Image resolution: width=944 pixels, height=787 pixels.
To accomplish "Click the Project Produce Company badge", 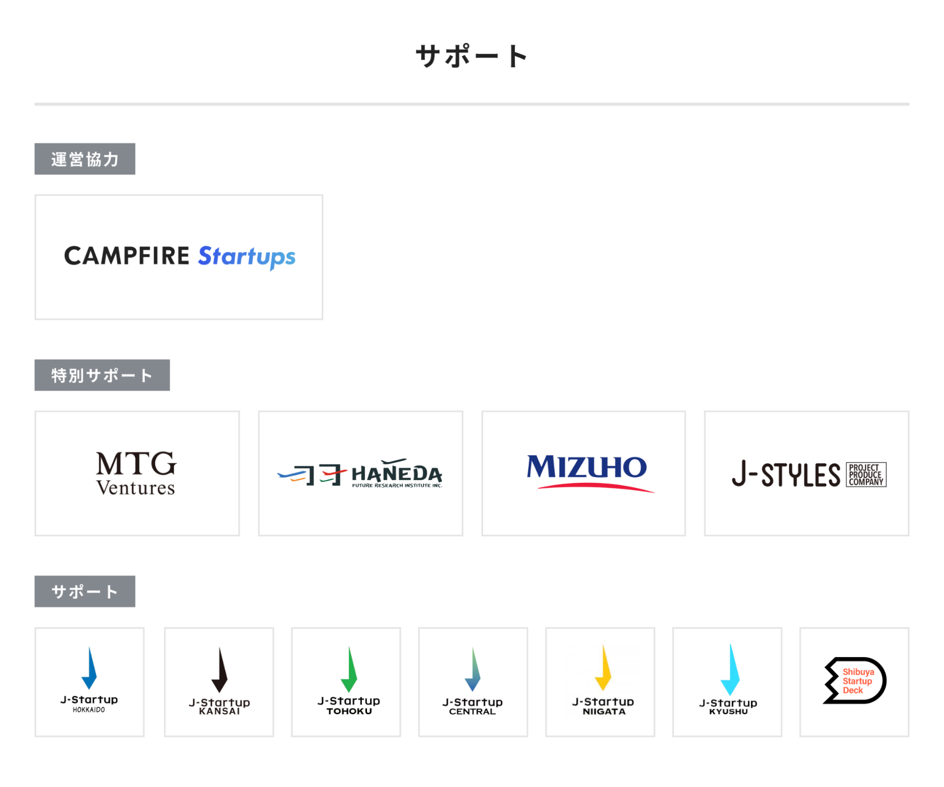I will 866,474.
